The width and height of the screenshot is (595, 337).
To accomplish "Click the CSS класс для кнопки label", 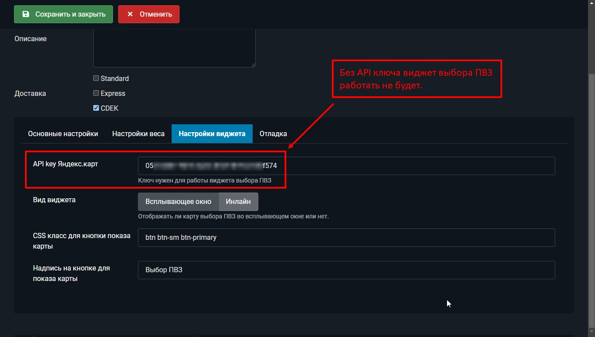I will click(x=82, y=241).
